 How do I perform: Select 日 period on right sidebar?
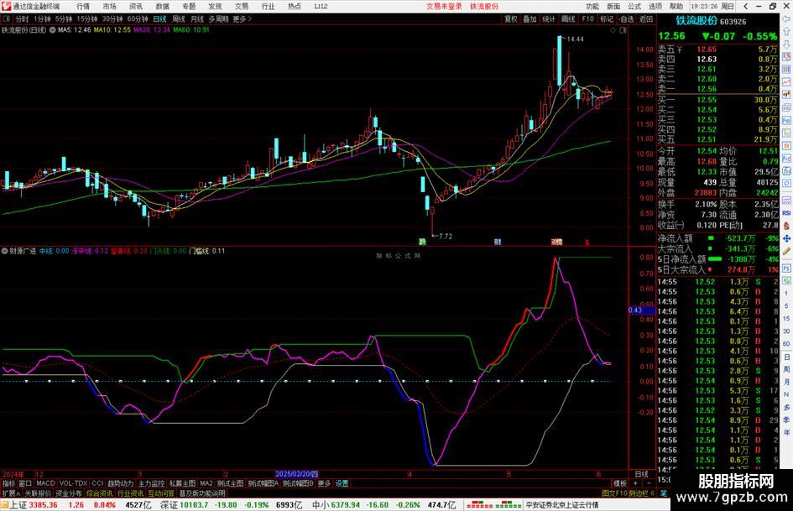pyautogui.click(x=786, y=357)
